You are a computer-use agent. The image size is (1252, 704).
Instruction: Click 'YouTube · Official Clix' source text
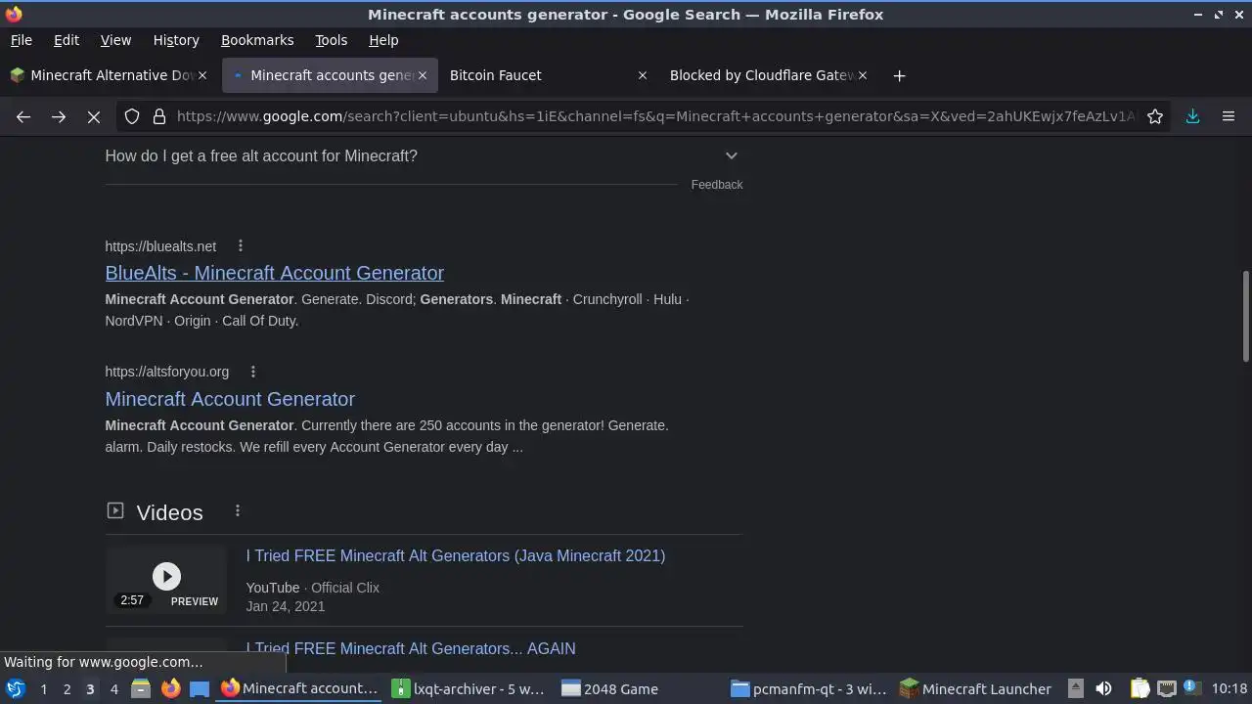click(x=313, y=588)
